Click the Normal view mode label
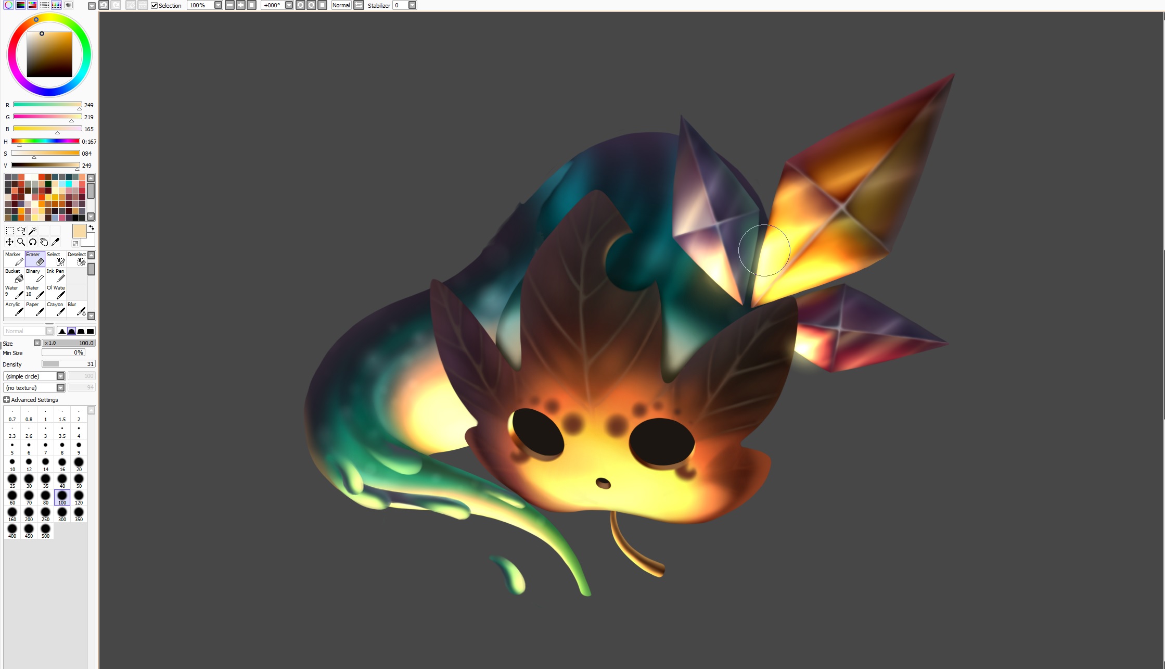 pos(341,5)
